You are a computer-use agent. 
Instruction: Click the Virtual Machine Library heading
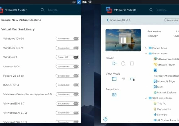click(x=18, y=29)
